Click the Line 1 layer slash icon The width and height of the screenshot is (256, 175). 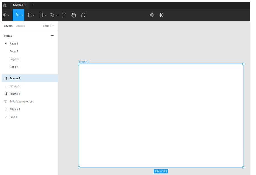pyautogui.click(x=6, y=117)
